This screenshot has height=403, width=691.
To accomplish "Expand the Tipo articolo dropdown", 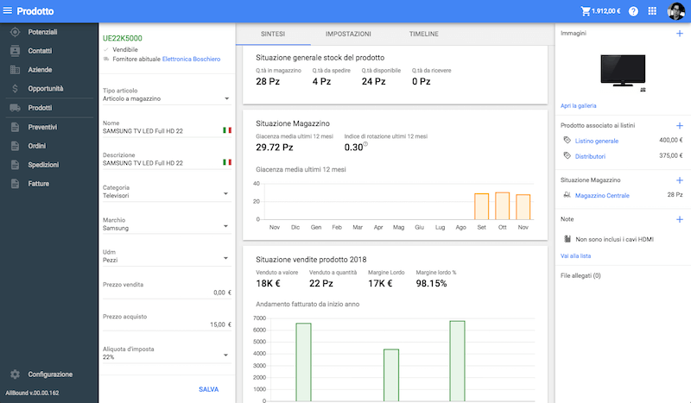I will [226, 98].
